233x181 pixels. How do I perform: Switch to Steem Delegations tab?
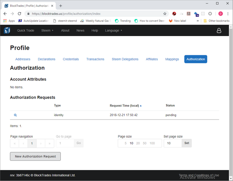[125, 59]
